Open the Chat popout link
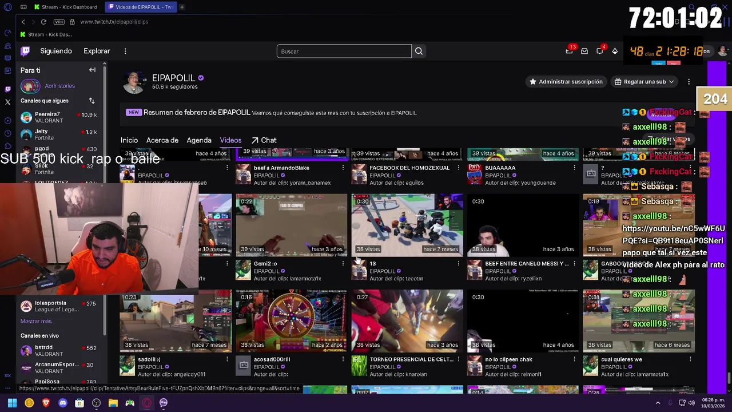The image size is (732, 412). tap(264, 140)
